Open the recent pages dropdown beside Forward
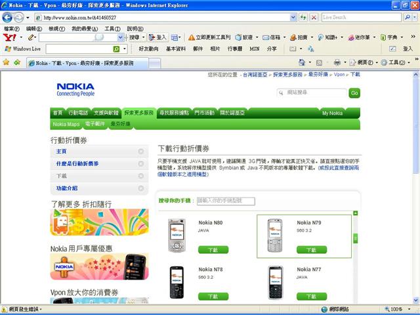The image size is (420, 315). pos(28,18)
